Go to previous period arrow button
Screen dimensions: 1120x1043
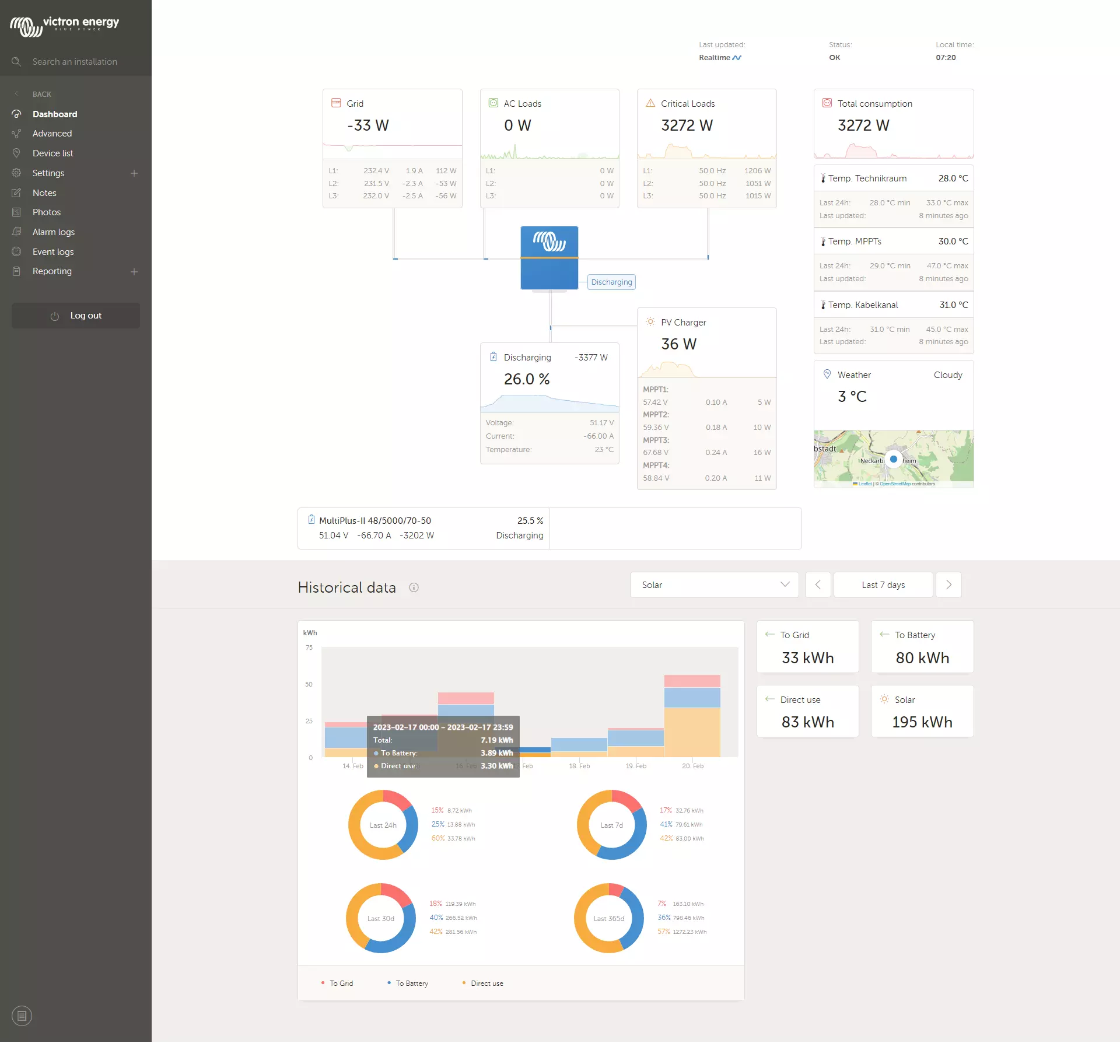point(818,584)
